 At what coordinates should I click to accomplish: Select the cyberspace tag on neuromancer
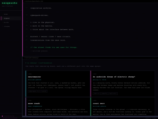tap(32, 91)
